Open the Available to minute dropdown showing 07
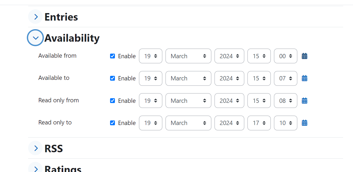The width and height of the screenshot is (353, 172). pyautogui.click(x=286, y=78)
